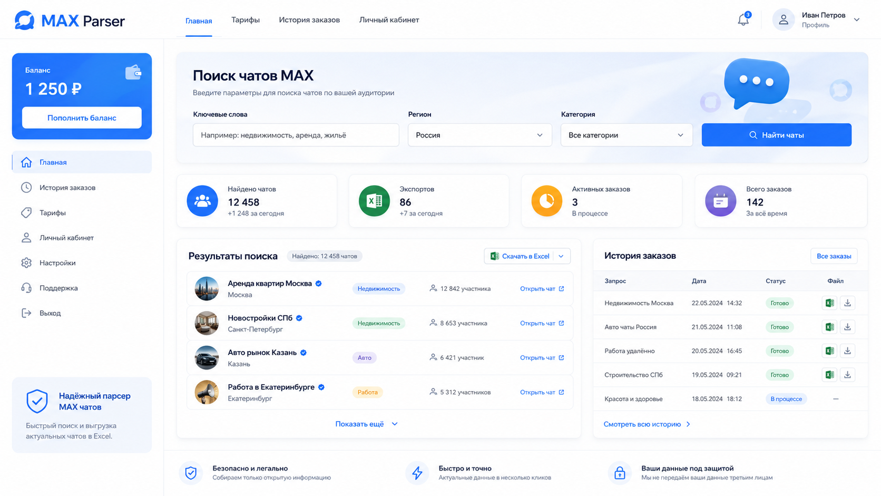The width and height of the screenshot is (881, 496).
Task: Click the Найти чаты search button
Action: [776, 135]
